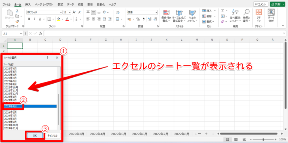Switch to the 表示 tab

[x=90, y=4]
